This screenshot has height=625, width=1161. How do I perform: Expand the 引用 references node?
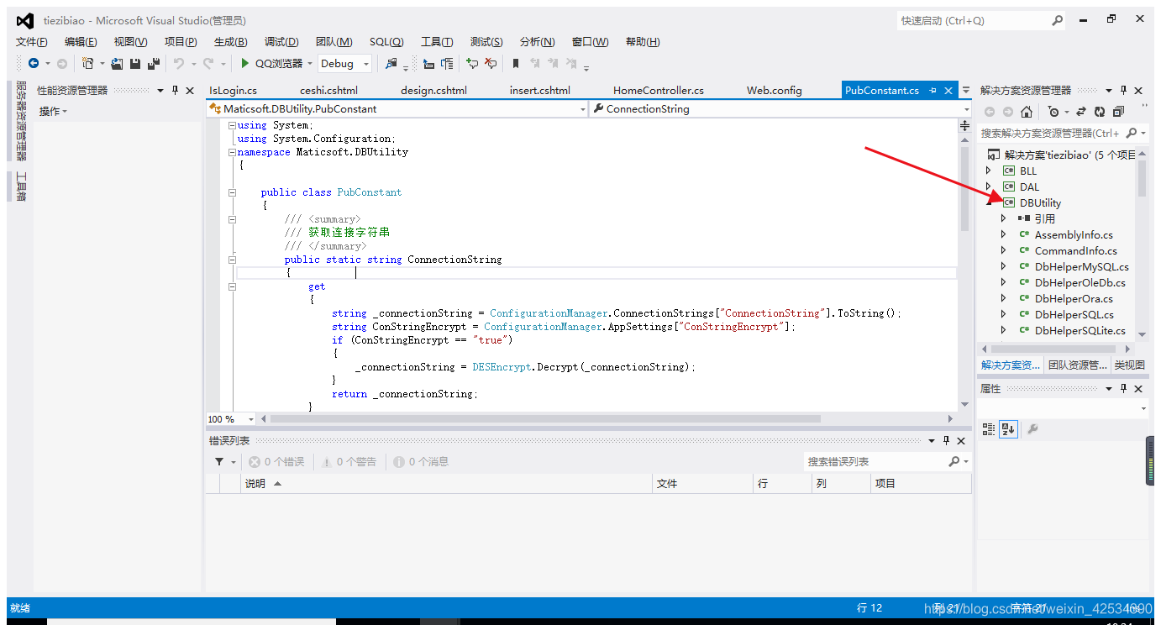(x=1004, y=218)
